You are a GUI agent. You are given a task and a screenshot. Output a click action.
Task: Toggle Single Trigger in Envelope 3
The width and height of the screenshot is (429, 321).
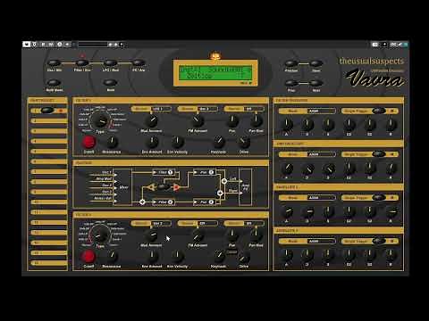[379, 198]
